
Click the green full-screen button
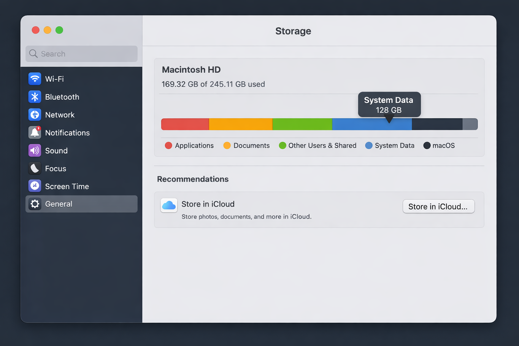click(59, 30)
